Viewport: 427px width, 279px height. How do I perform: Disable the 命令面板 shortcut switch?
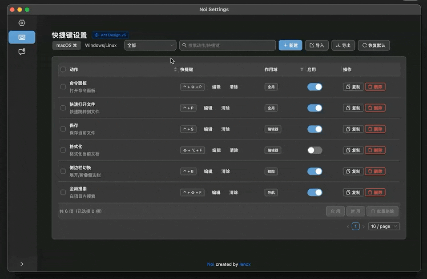pyautogui.click(x=315, y=87)
